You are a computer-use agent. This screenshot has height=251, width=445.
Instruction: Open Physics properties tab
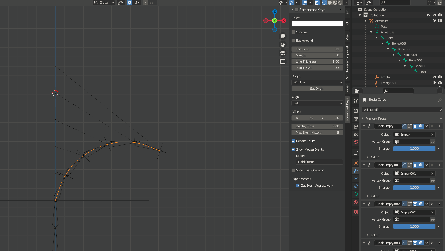(x=356, y=179)
